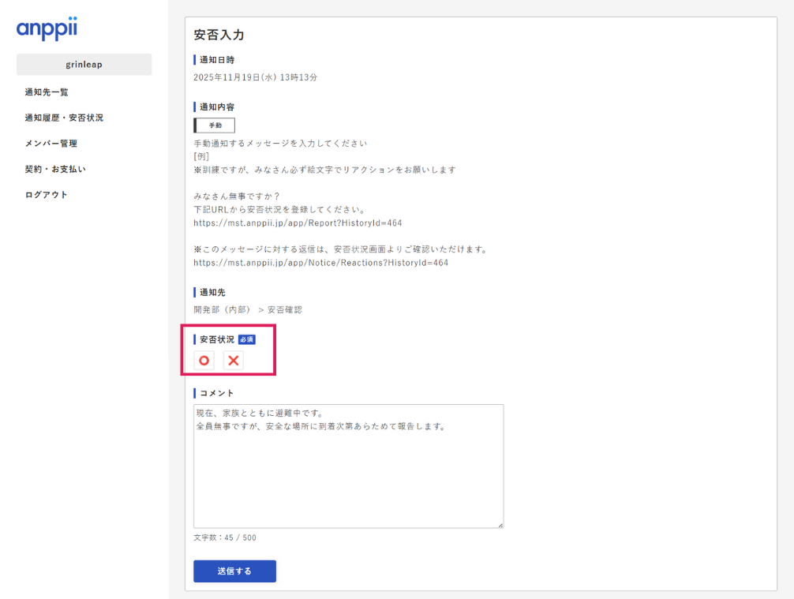
Task: Open メンバー管理 in the sidebar
Action: pos(51,144)
